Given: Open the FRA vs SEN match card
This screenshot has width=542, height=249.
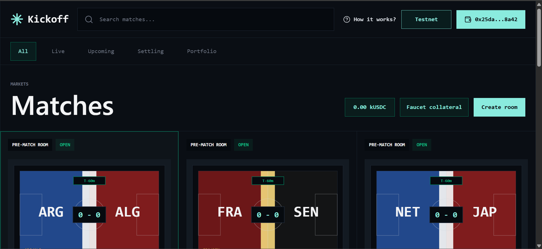Looking at the screenshot, I should (268, 190).
